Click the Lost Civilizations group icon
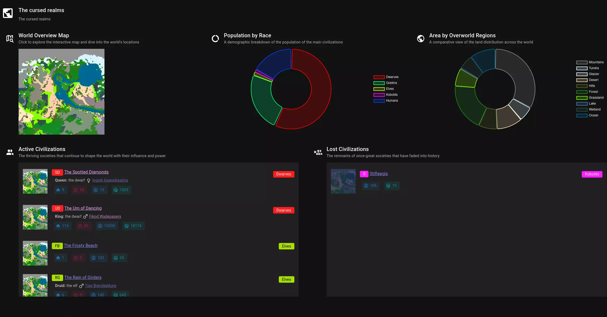This screenshot has width=607, height=317. pyautogui.click(x=318, y=152)
